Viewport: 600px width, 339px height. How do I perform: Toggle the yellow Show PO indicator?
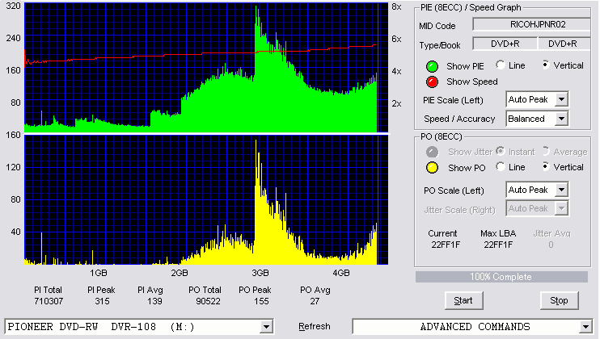tap(432, 168)
